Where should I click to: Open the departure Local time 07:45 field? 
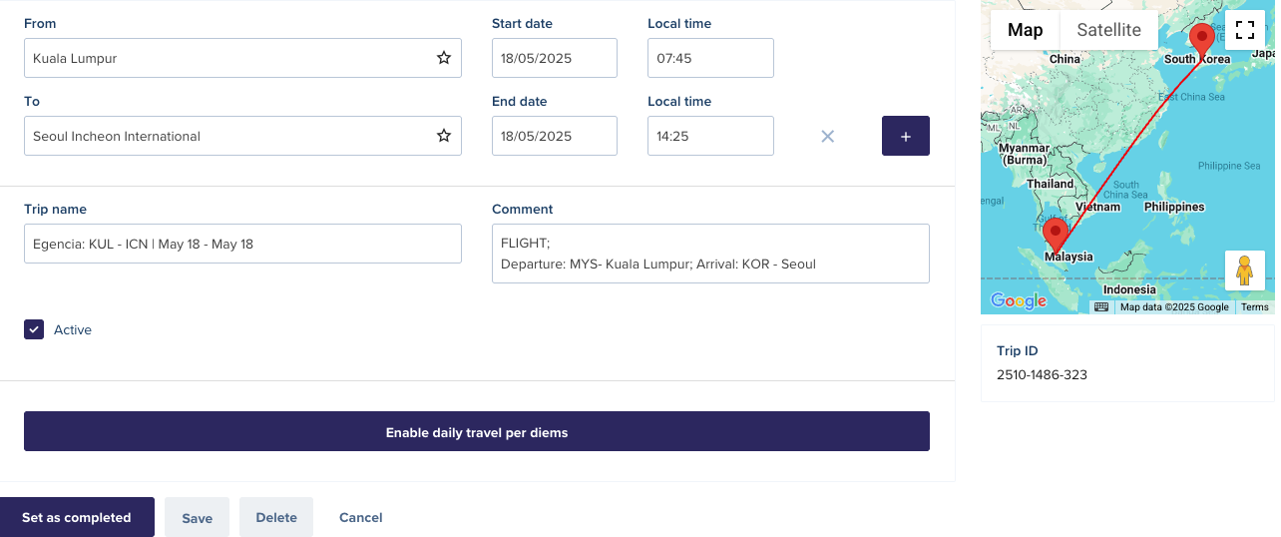tap(710, 58)
